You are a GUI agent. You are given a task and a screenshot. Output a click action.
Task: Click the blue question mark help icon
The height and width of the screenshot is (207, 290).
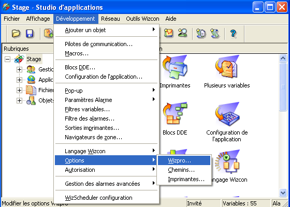point(234,34)
